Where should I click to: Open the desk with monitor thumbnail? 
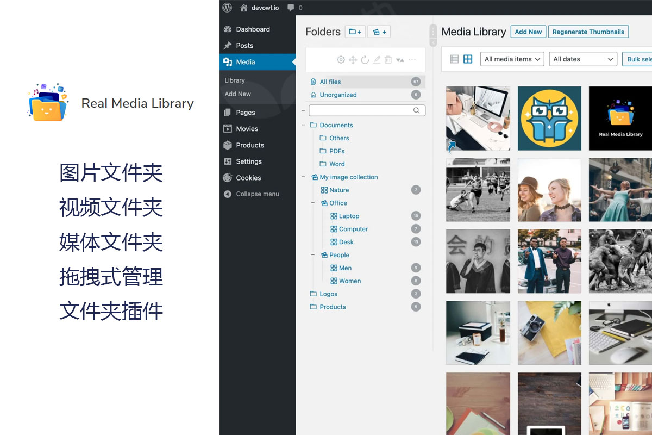(x=478, y=118)
